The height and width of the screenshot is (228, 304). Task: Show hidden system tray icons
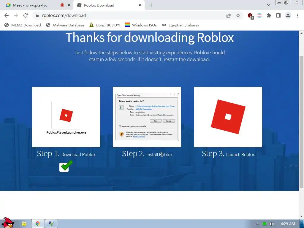(257, 224)
